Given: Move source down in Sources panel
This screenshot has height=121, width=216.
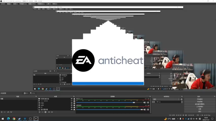Looking at the screenshot, I should [x=52, y=112].
